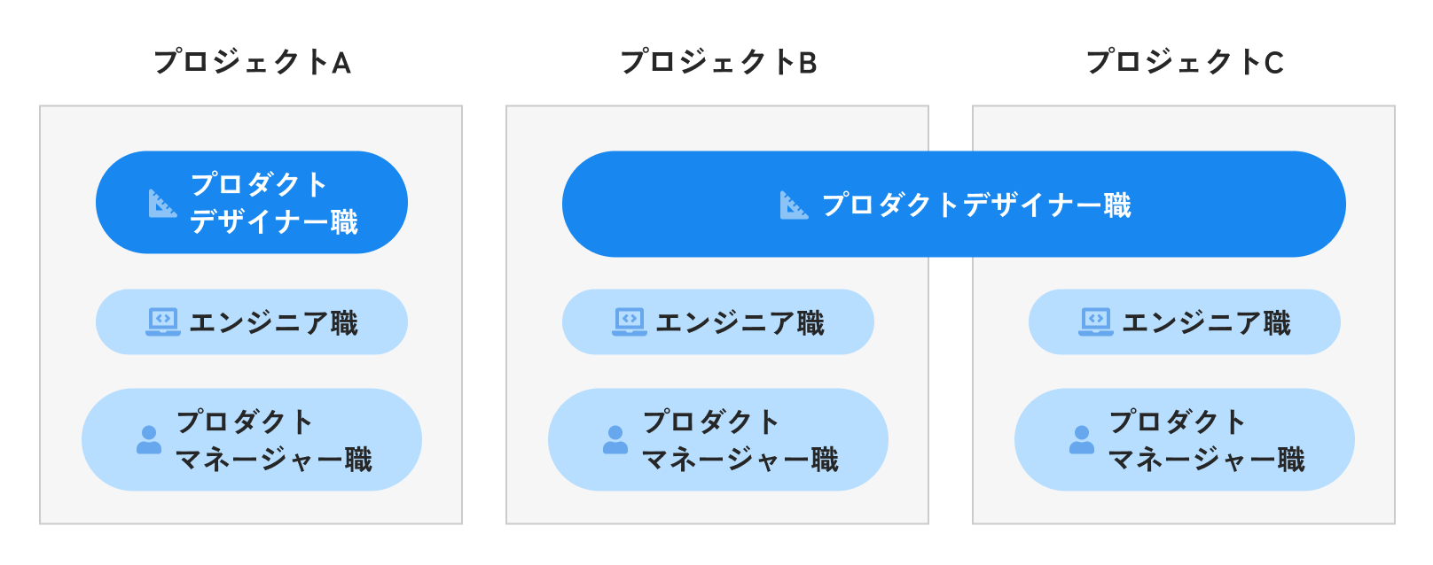
Task: Click empty gray area at bottom of Project A box
Action: coord(251,507)
